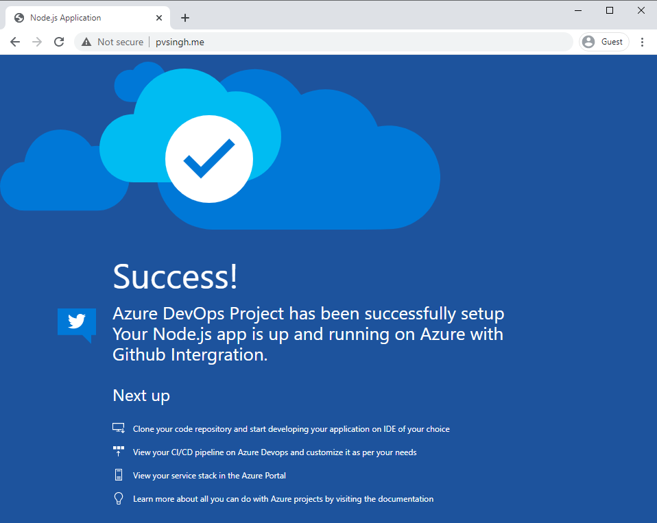The image size is (657, 523).
Task: Open site information via Not secure label
Action: pos(119,41)
